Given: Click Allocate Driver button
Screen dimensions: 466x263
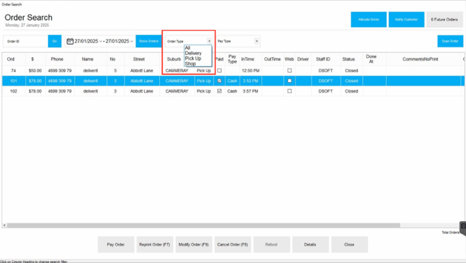Looking at the screenshot, I should pos(369,19).
